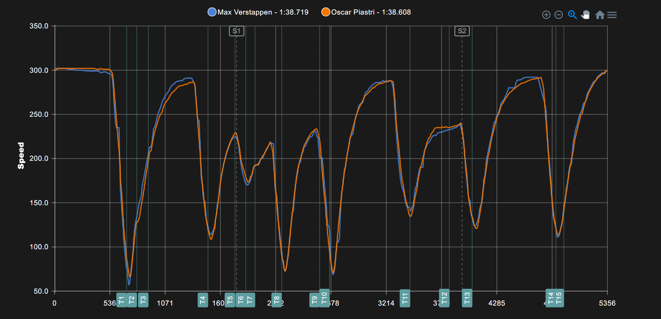The height and width of the screenshot is (319, 661).
Task: Click the T14 corner label
Action: click(551, 298)
